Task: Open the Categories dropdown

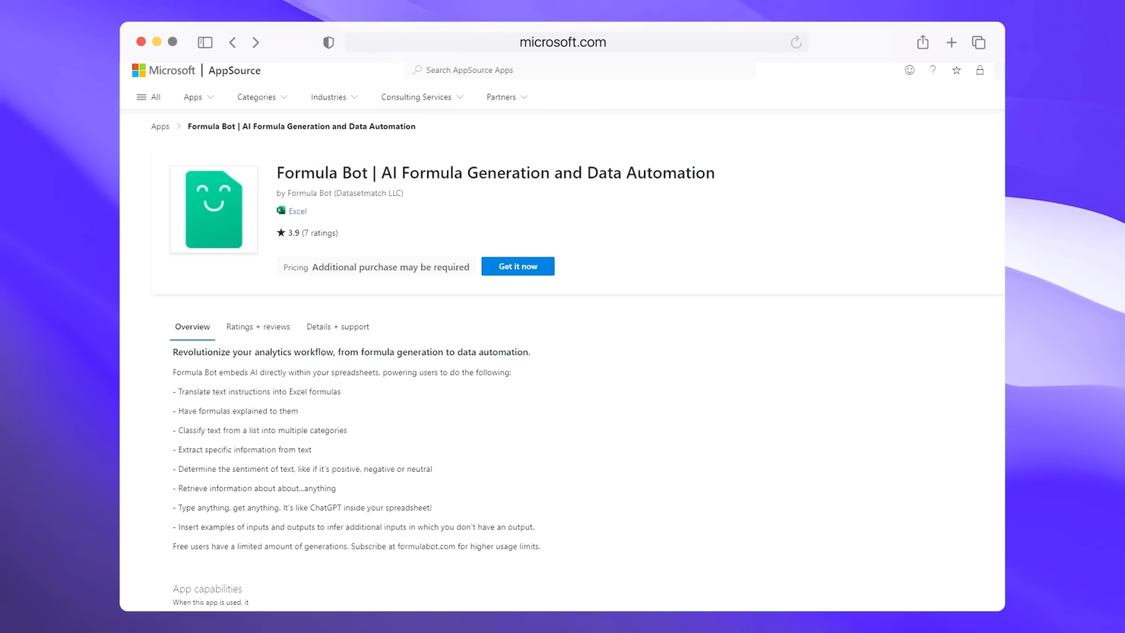Action: [x=261, y=97]
